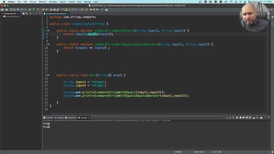Click the Back navigation arrow in toolbar
Viewport: 274px width, 154px height.
click(x=97, y=9)
